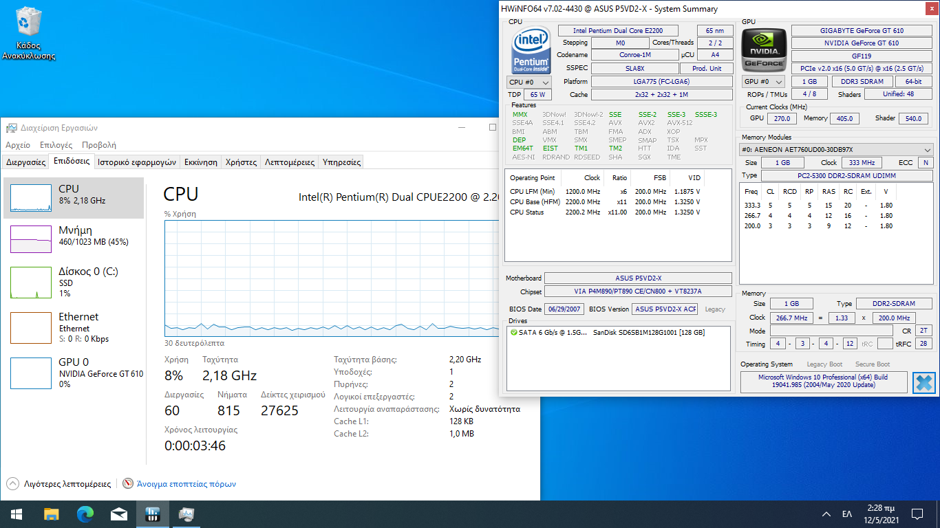Click the ΕΛ language indicator
This screenshot has width=940, height=528.
pyautogui.click(x=847, y=514)
